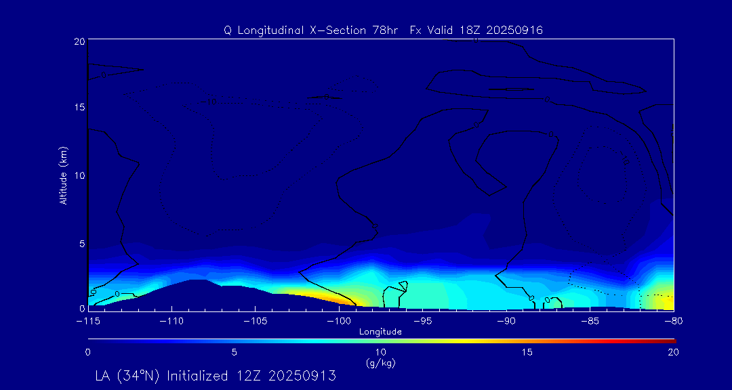Screen dimensions: 732x390
Task: Click the colorbar scale label 0
Action: click(87, 352)
